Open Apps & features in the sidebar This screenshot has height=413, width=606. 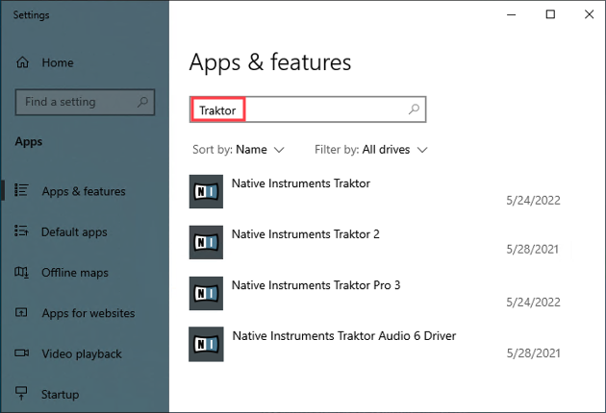[x=84, y=191]
